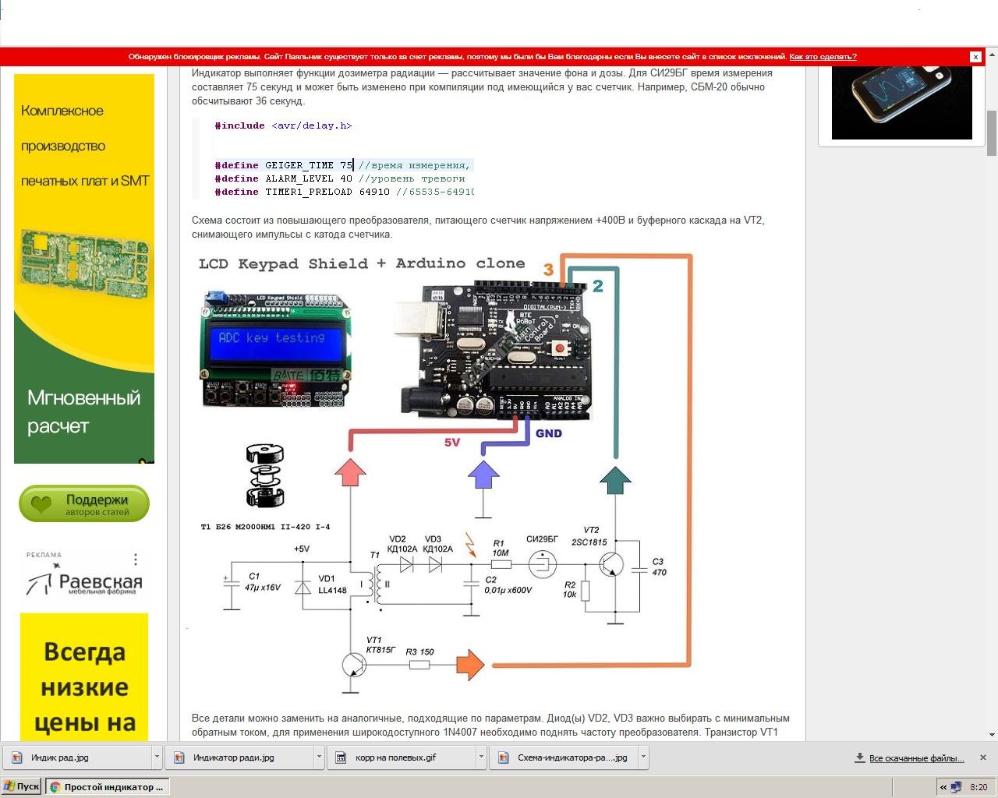
Task: Expand options for 'корр на полевых.gif' download
Action: click(481, 757)
